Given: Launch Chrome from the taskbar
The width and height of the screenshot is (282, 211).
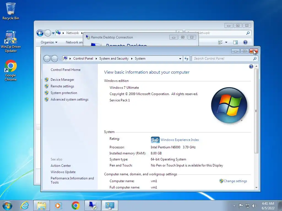Looking at the screenshot, I should coord(75,206).
